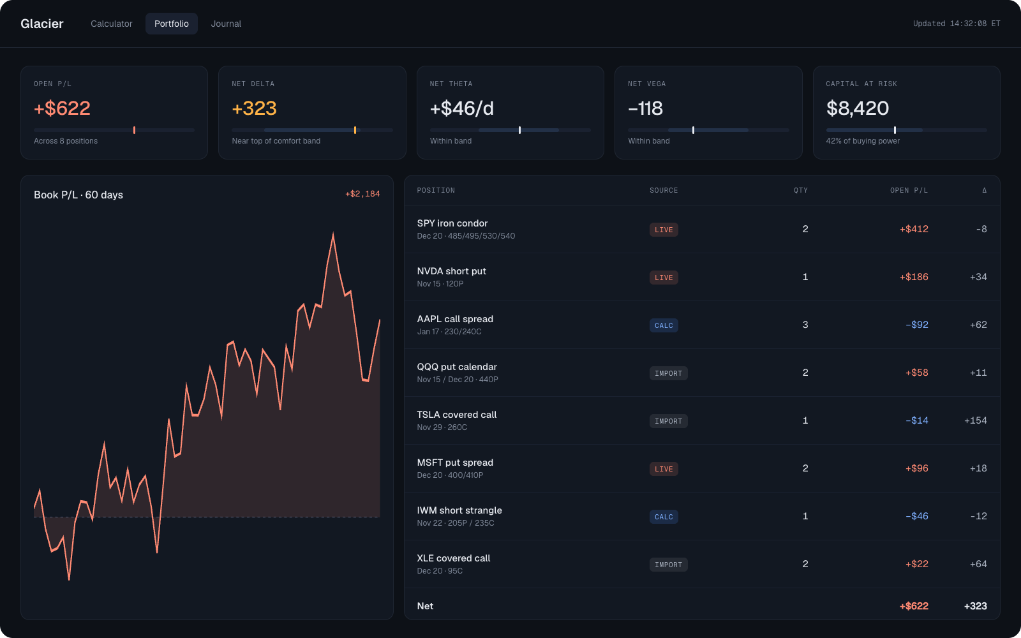Click the Book P/L +$2,184 total
Screen dimensions: 1021x638
pyautogui.click(x=362, y=194)
